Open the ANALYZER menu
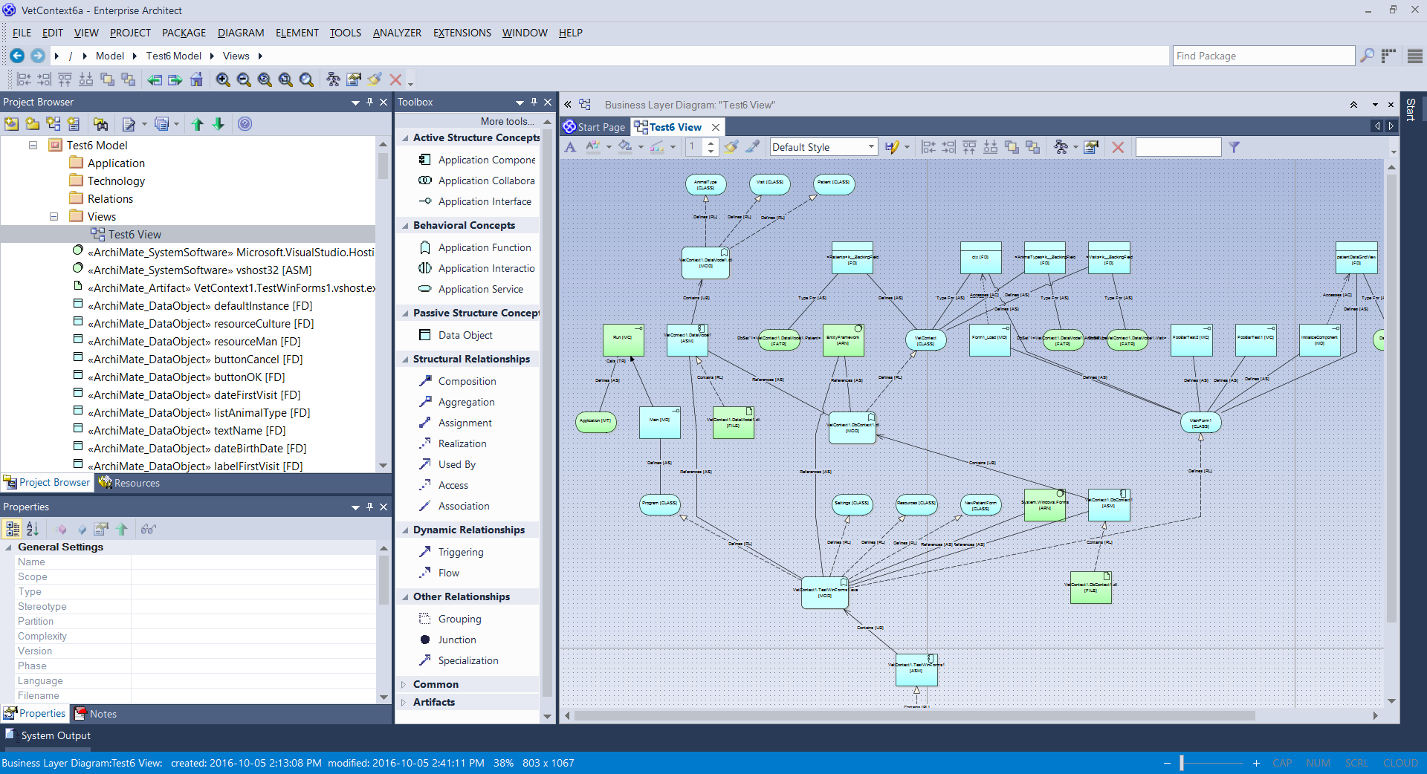 pyautogui.click(x=396, y=33)
